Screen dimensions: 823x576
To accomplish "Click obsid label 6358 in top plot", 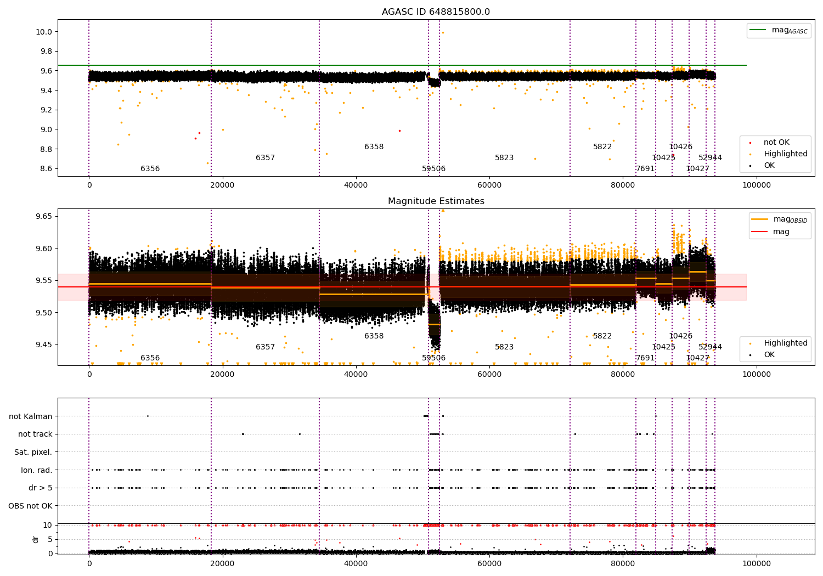I will pyautogui.click(x=374, y=147).
